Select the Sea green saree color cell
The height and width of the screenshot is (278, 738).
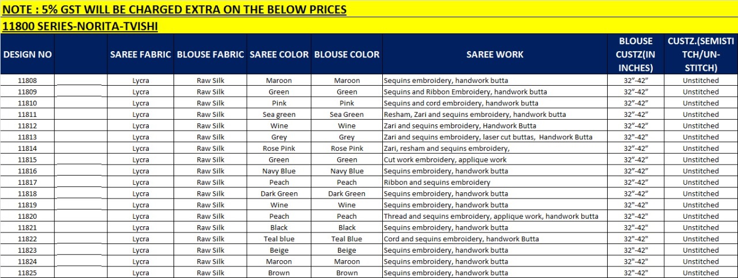279,115
